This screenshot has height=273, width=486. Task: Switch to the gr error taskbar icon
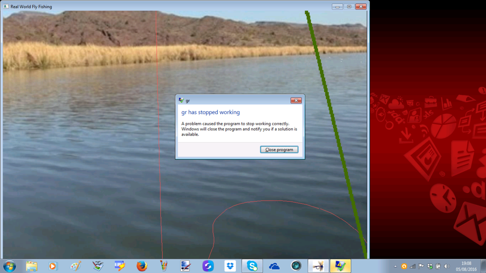[340, 266]
